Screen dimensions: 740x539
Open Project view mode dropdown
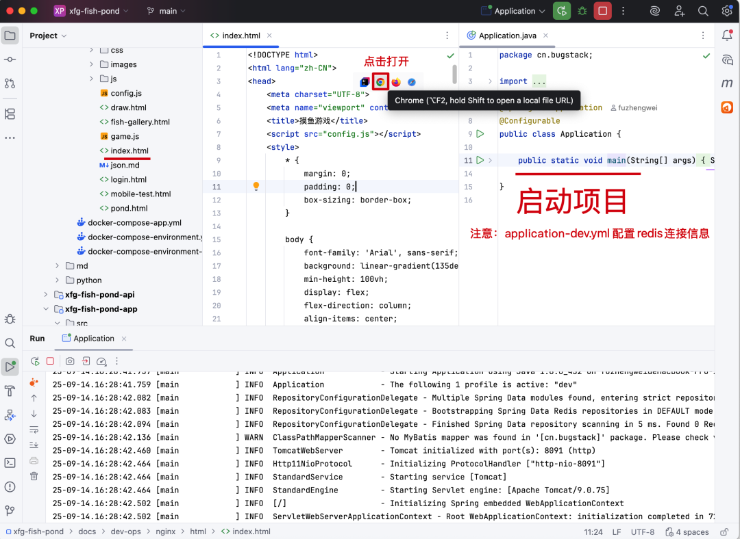(x=48, y=36)
